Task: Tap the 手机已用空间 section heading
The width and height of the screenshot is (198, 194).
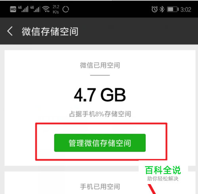Action: pos(100,186)
